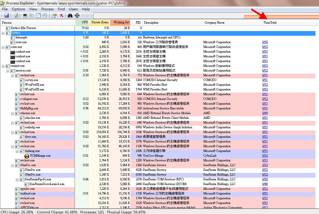The height and width of the screenshot is (214, 319).
Task: Click the first conhost.exe console icon
Action: (12, 52)
